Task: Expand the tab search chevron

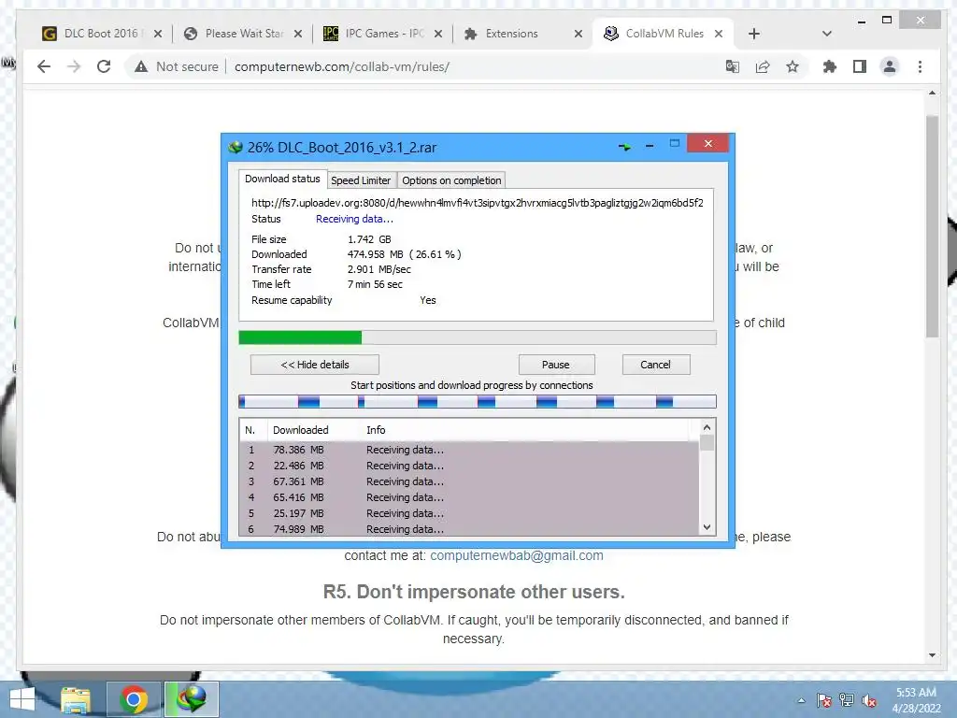Action: tap(827, 34)
